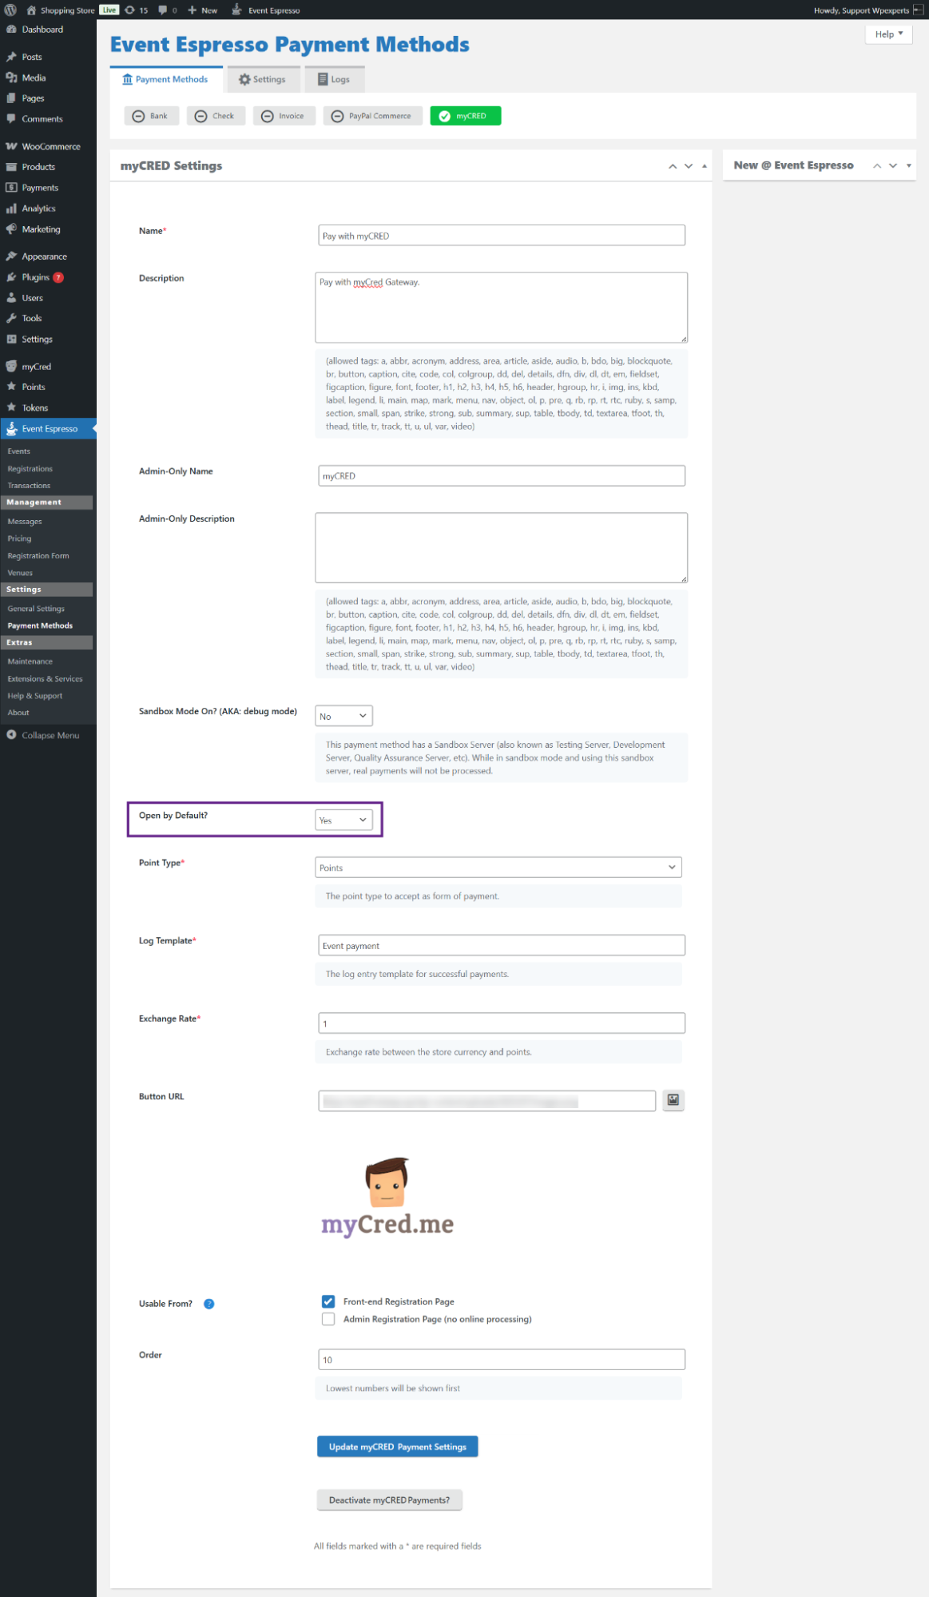Open the Sandbox Mode dropdown
Image resolution: width=929 pixels, height=1597 pixels.
coord(343,716)
